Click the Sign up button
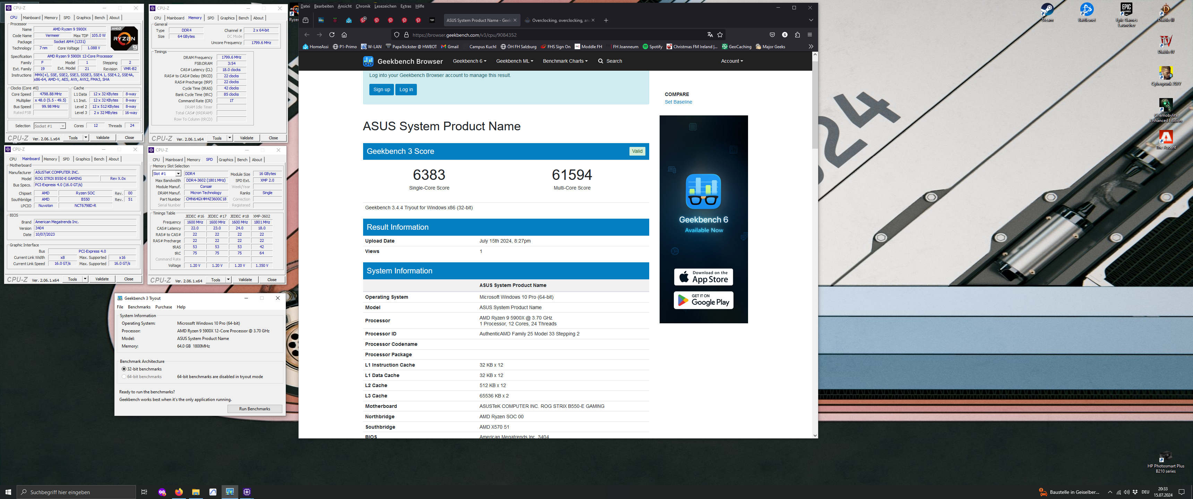The height and width of the screenshot is (499, 1193). 381,90
